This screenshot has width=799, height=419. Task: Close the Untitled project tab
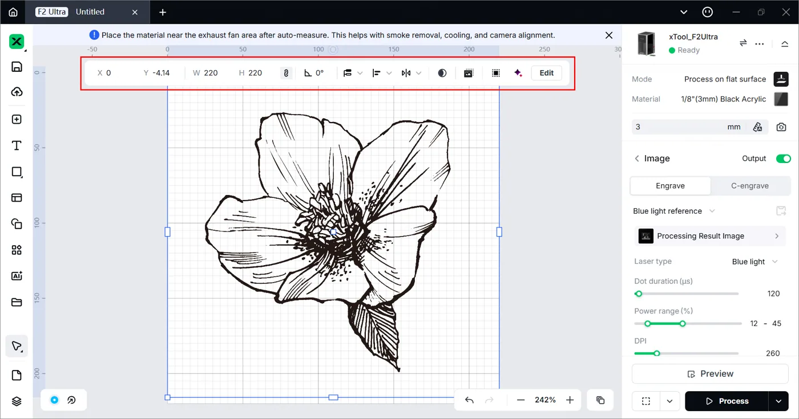135,12
